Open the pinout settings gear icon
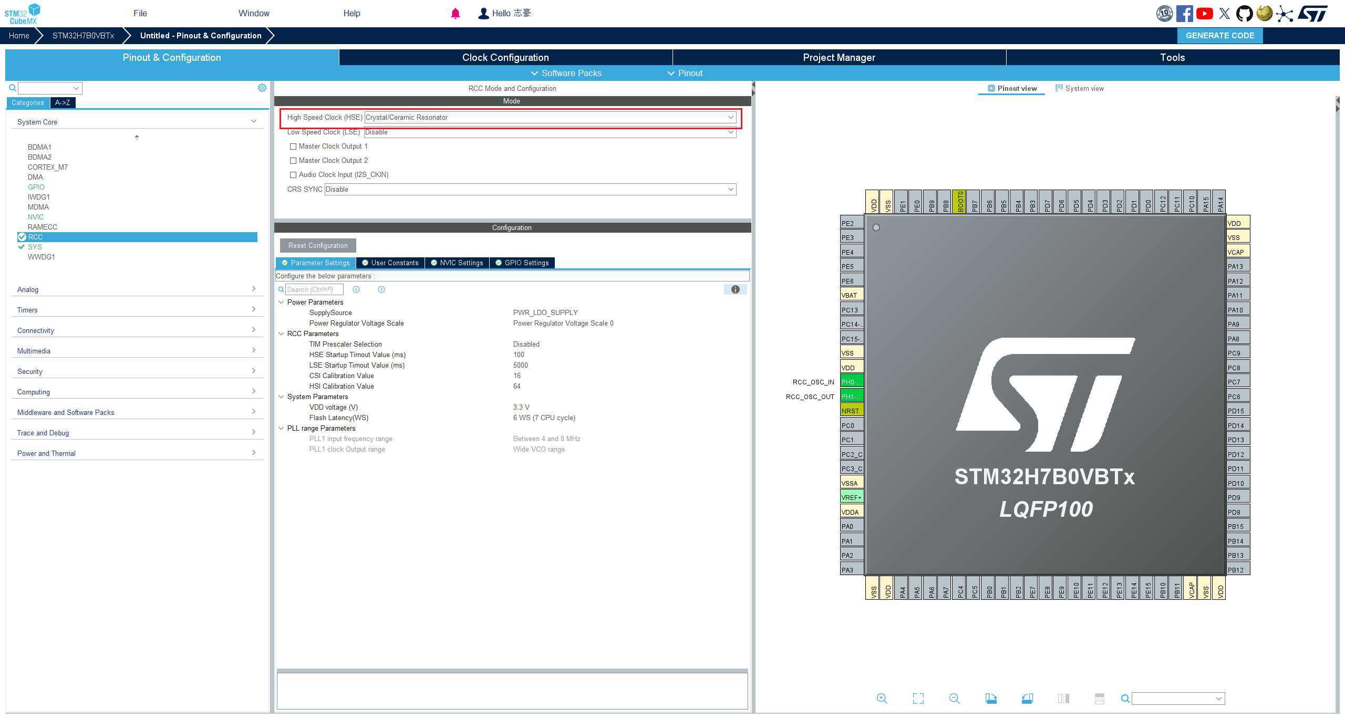Screen dimensions: 1345x719 262,88
